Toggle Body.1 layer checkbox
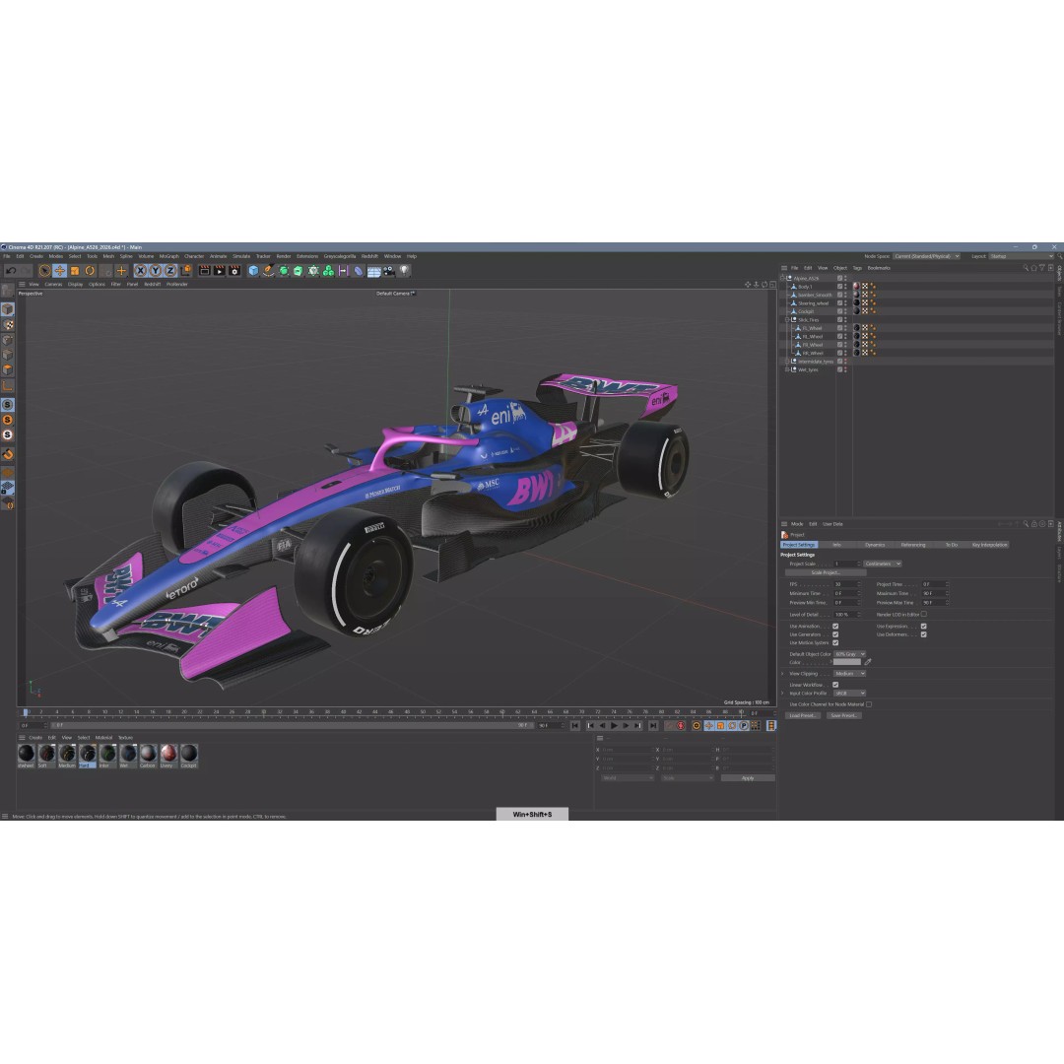1064x1064 pixels. click(x=839, y=287)
